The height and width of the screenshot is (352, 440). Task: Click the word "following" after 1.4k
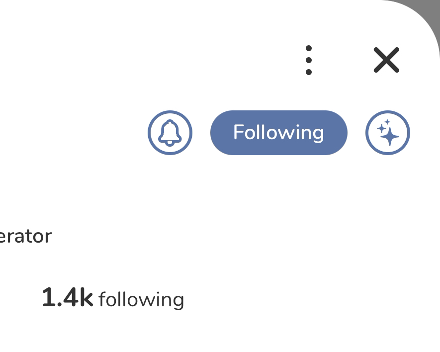141,300
